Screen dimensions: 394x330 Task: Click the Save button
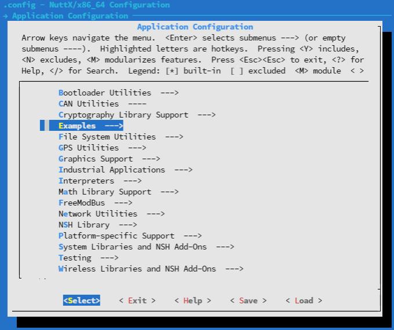[x=248, y=300]
